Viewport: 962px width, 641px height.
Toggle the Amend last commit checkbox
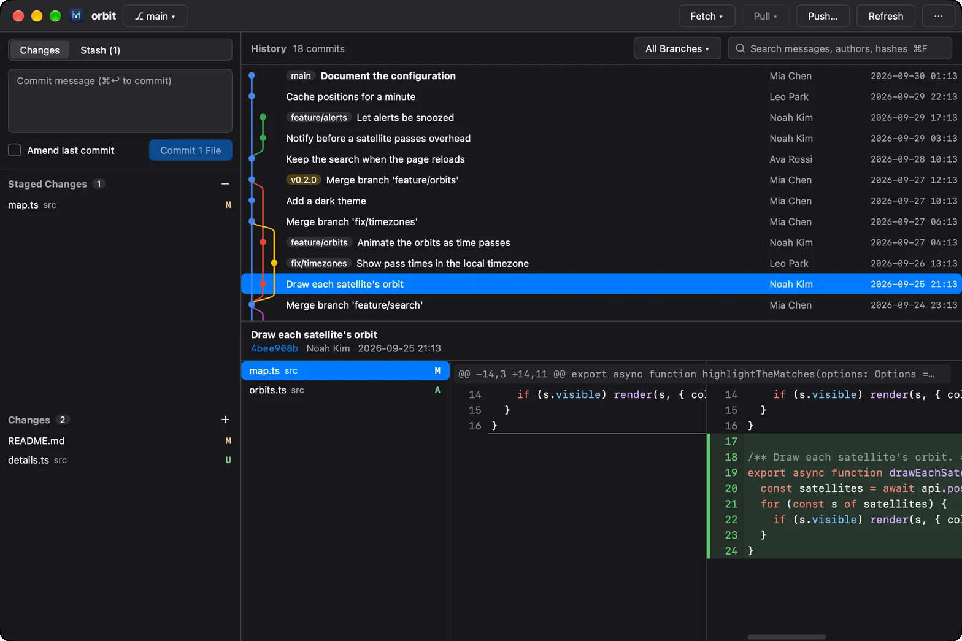click(x=15, y=150)
